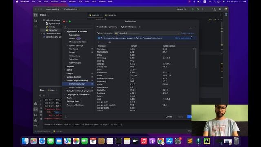The height and width of the screenshot is (147, 261).
Task: Open Terminal app from the Dock
Action: tap(118, 141)
